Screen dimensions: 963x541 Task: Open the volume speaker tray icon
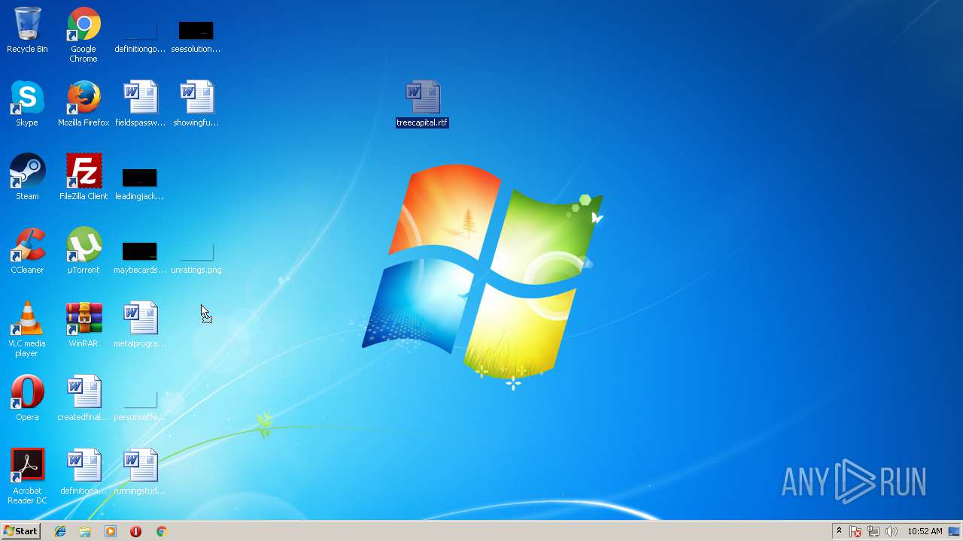click(892, 531)
